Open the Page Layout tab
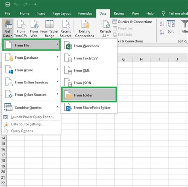 click(61, 13)
